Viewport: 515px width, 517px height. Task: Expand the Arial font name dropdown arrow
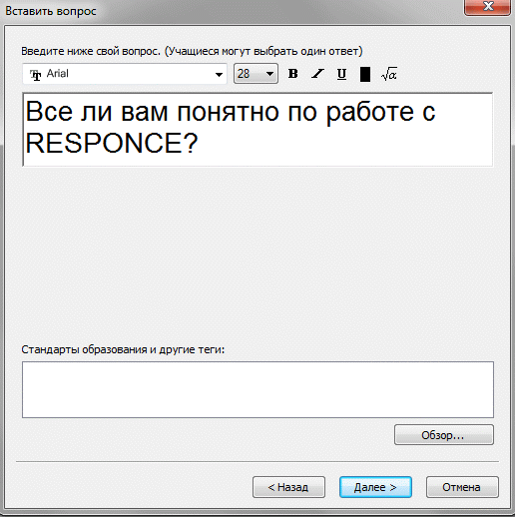(219, 74)
